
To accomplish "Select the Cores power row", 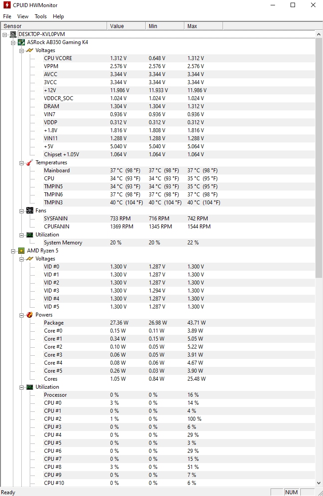I will (179, 378).
